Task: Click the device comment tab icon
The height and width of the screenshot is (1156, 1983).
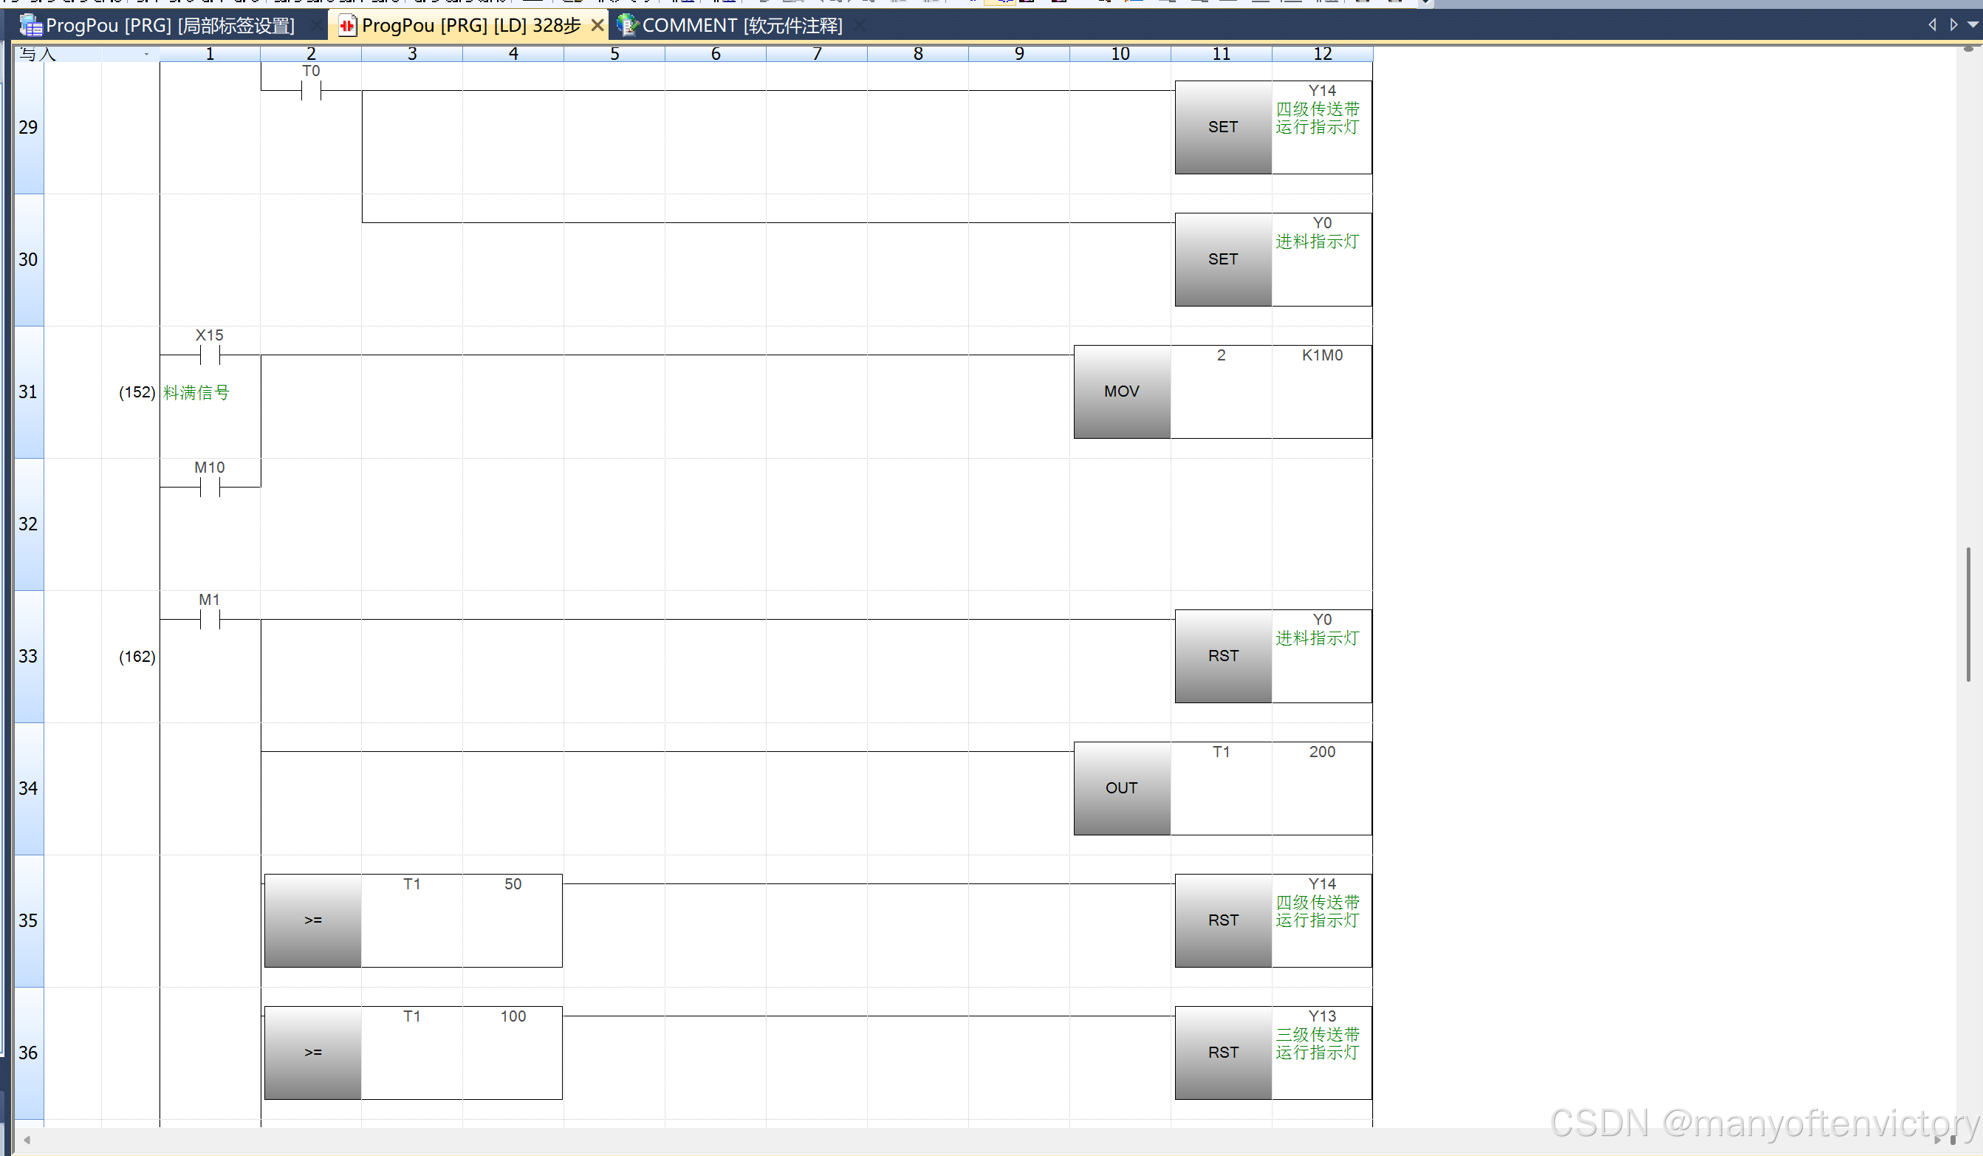Action: pos(627,25)
